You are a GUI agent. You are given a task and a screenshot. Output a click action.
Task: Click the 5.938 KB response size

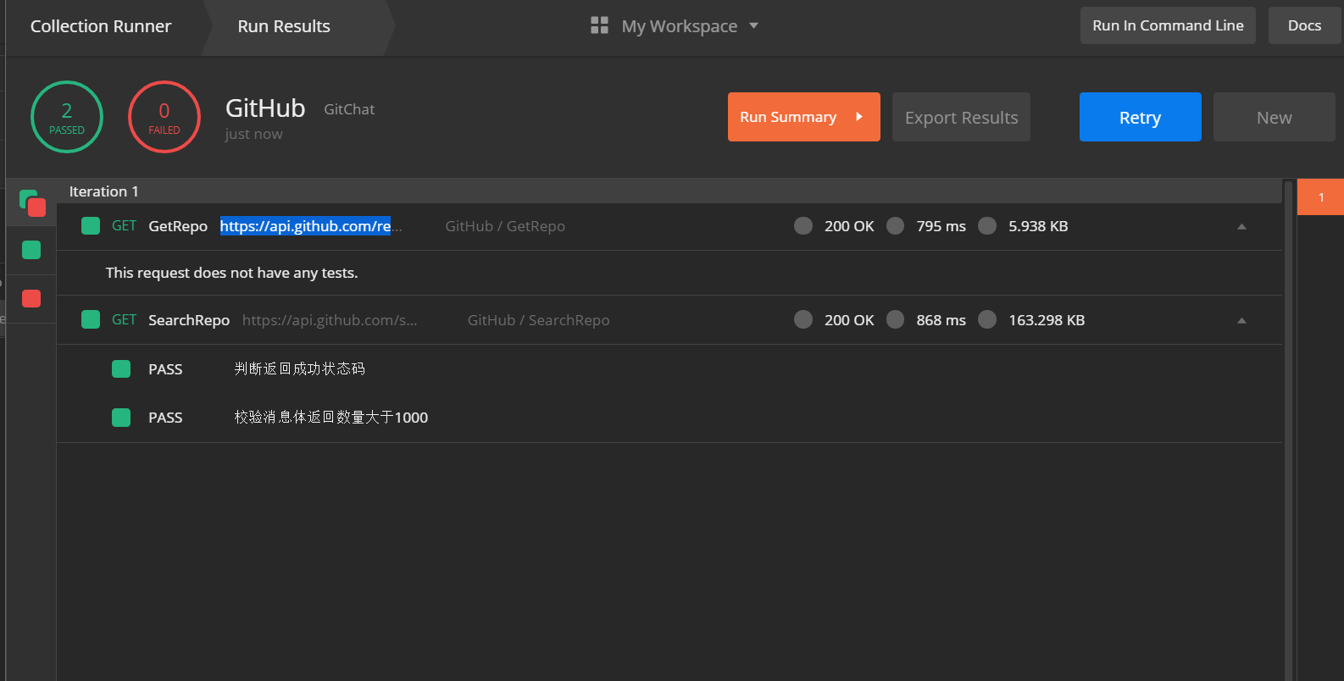1038,226
